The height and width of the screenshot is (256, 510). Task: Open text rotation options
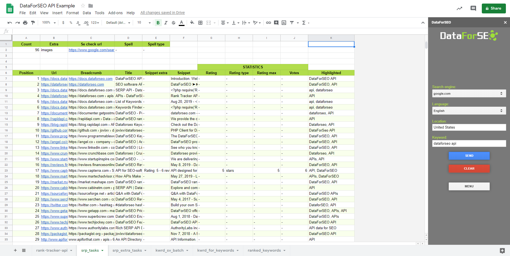click(x=257, y=23)
